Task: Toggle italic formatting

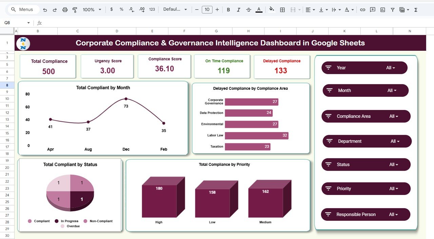Action: pos(238,9)
